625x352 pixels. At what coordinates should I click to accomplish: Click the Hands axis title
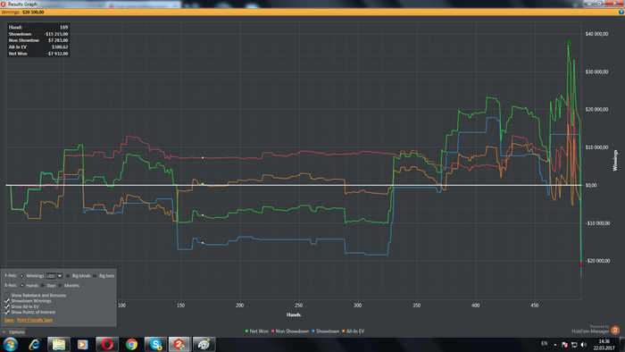coord(294,315)
